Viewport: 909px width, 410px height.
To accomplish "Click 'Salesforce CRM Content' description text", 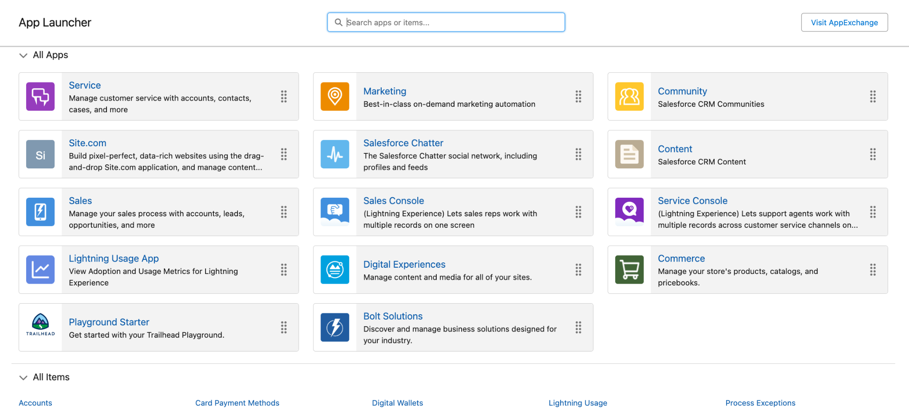I will [x=702, y=162].
